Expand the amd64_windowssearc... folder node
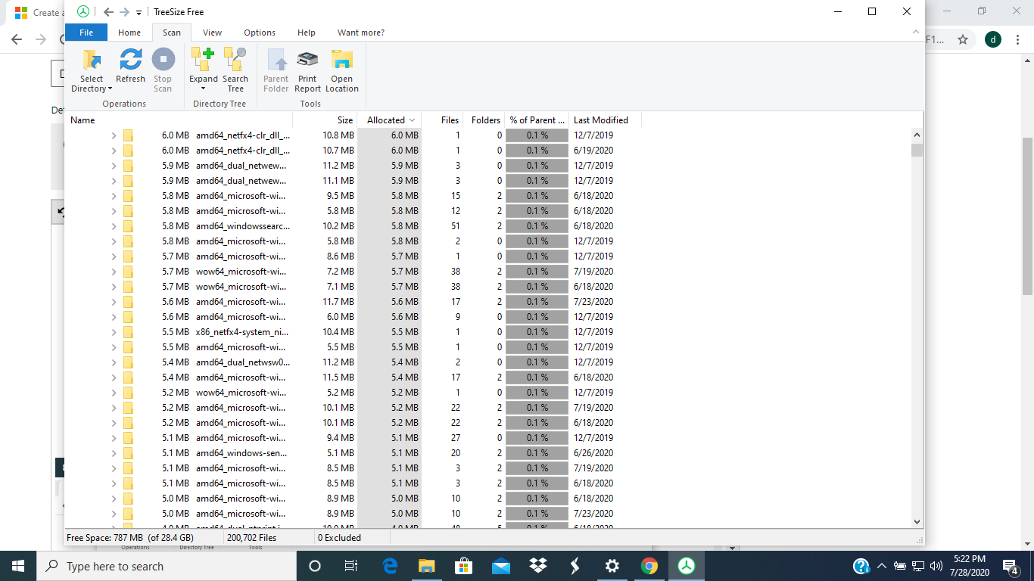This screenshot has height=581, width=1034. 114,226
